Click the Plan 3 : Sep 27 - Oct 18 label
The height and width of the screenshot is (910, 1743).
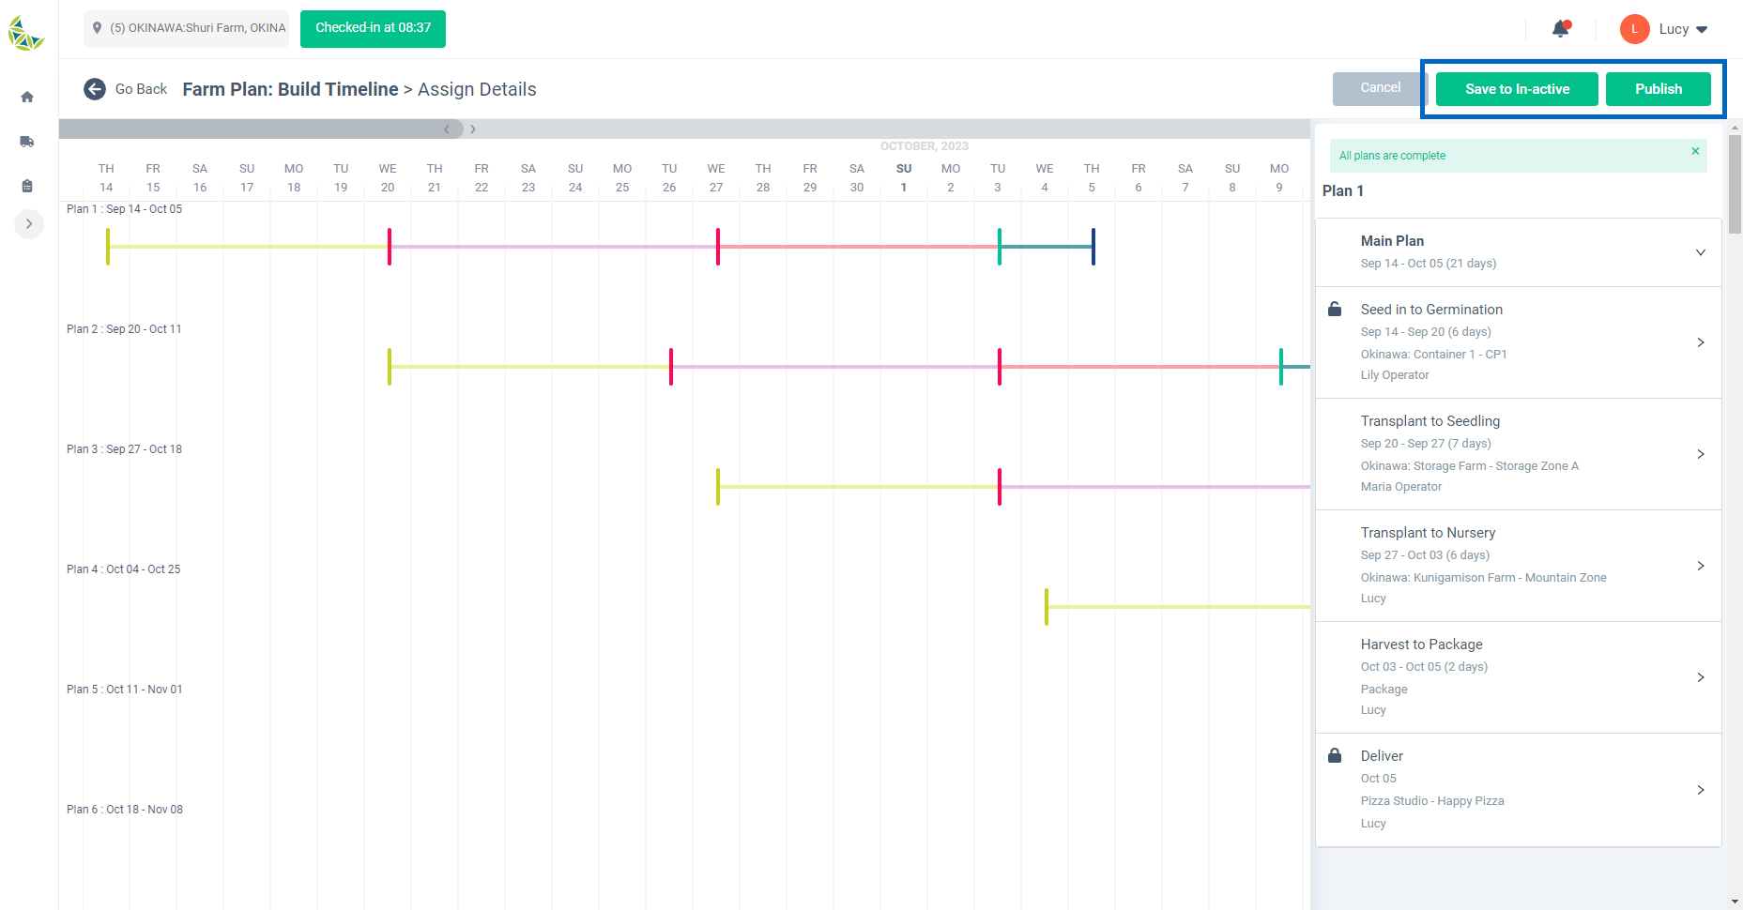[x=124, y=449]
